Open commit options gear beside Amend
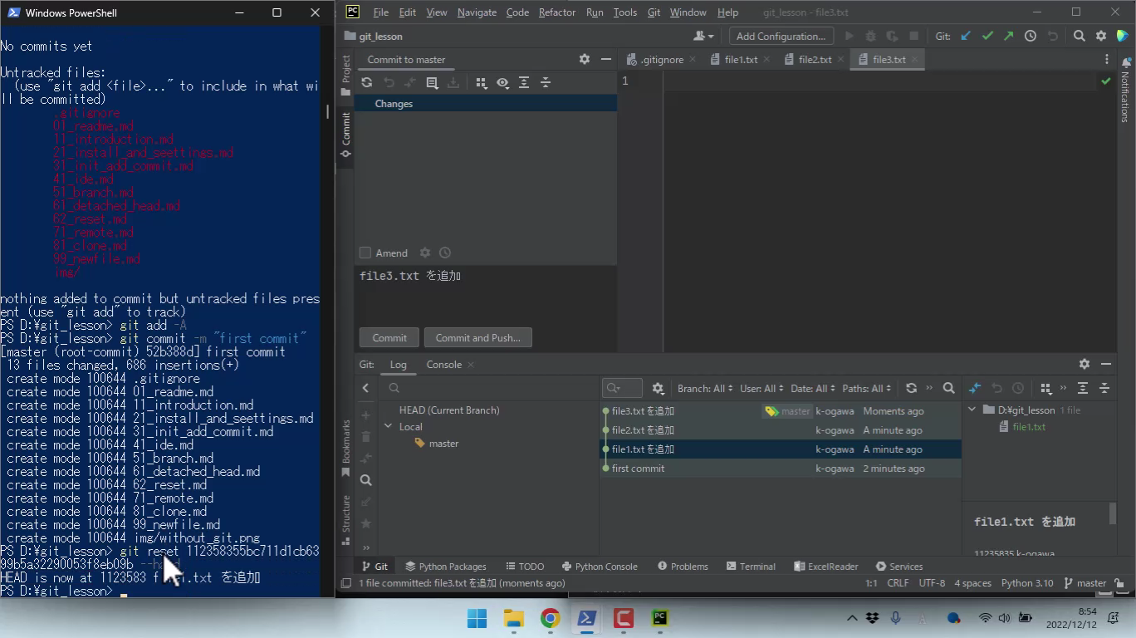Screen dimensions: 1136x638 tap(425, 253)
